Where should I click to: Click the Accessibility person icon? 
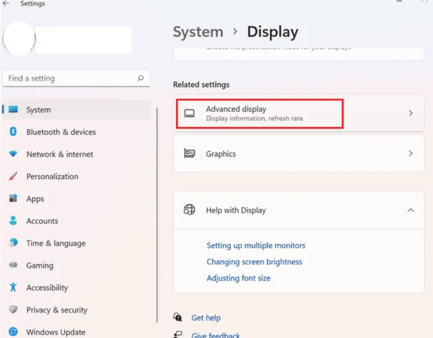[13, 288]
